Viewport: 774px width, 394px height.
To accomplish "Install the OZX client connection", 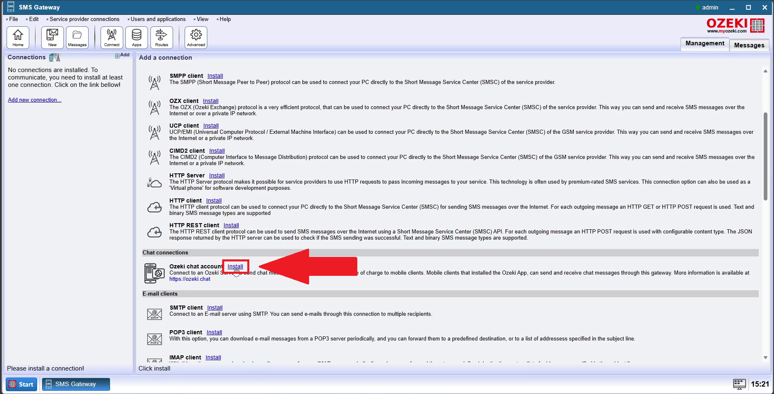I will 211,101.
